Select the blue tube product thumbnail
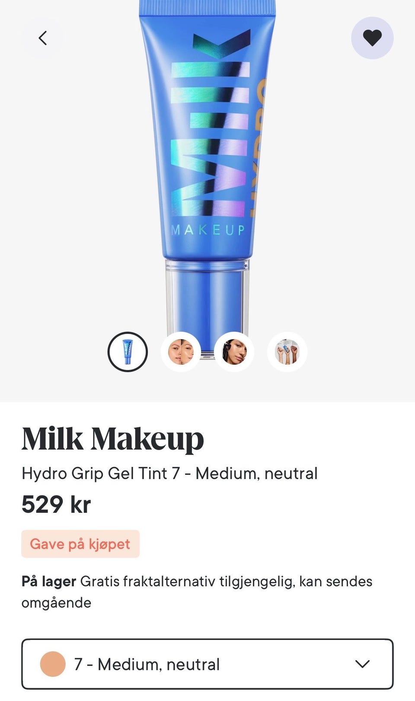415x701 pixels. pos(128,352)
